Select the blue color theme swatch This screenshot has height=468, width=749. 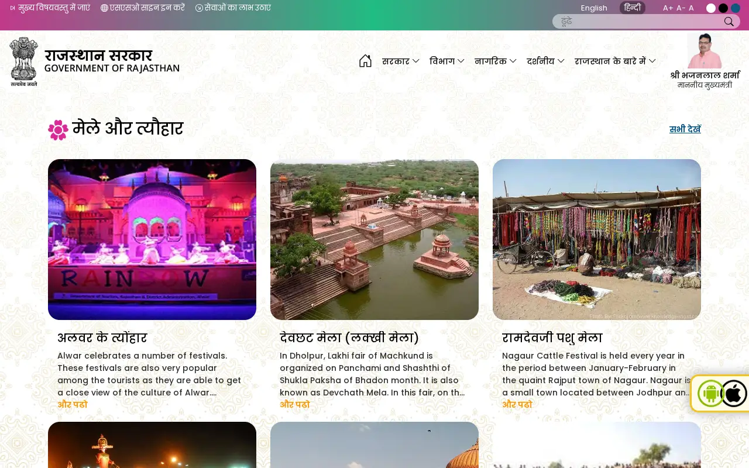[736, 8]
